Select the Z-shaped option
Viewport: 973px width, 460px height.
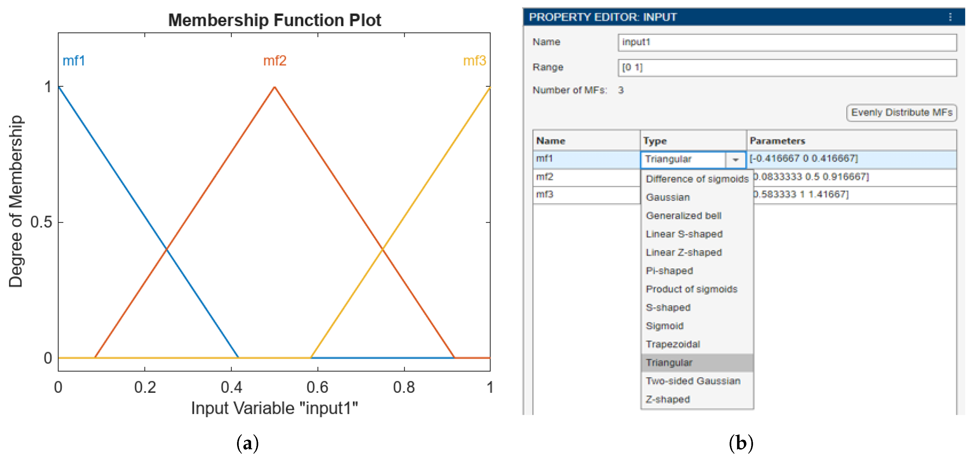pos(667,399)
